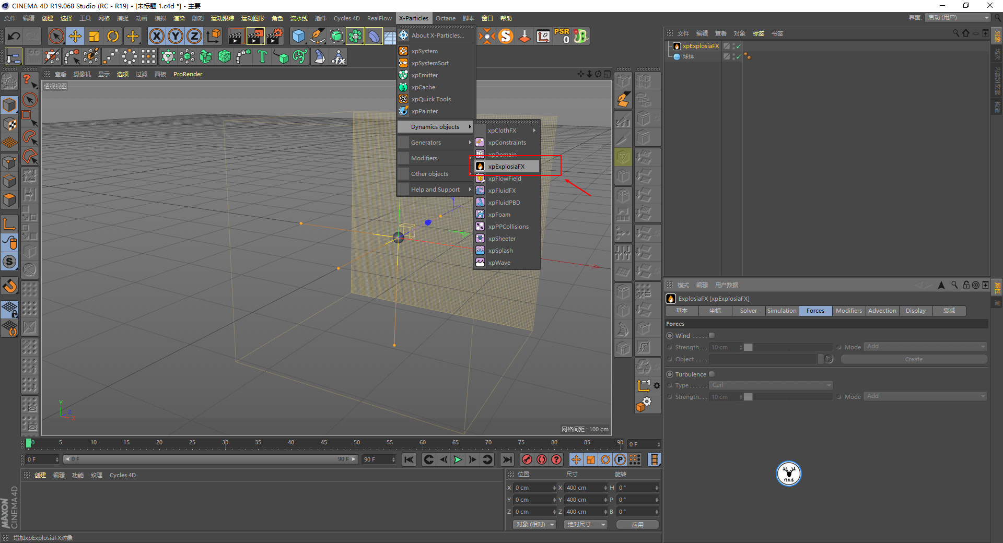Open the 绝对尺寸 size mode dropdown
Viewport: 1003px width, 543px height.
click(x=586, y=525)
